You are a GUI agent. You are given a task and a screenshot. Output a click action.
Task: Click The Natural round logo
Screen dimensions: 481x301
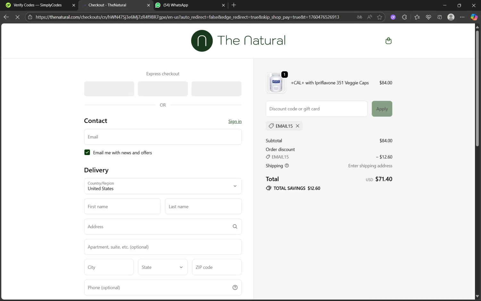click(x=202, y=41)
